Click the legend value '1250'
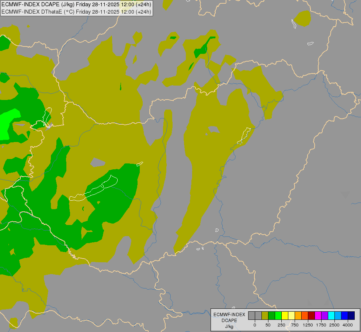Image resolution: width=361 pixels, height=332 pixels. click(308, 325)
